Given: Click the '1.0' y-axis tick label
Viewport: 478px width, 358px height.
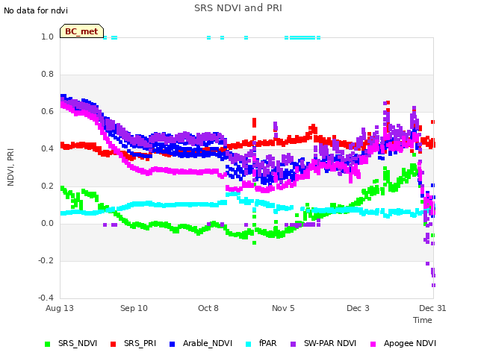Looking at the screenshot, I should [48, 37].
